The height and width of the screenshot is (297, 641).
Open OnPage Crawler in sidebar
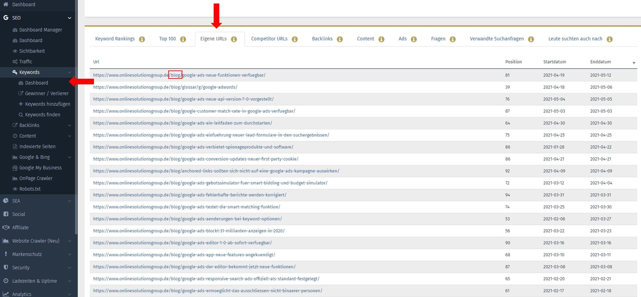click(x=36, y=178)
